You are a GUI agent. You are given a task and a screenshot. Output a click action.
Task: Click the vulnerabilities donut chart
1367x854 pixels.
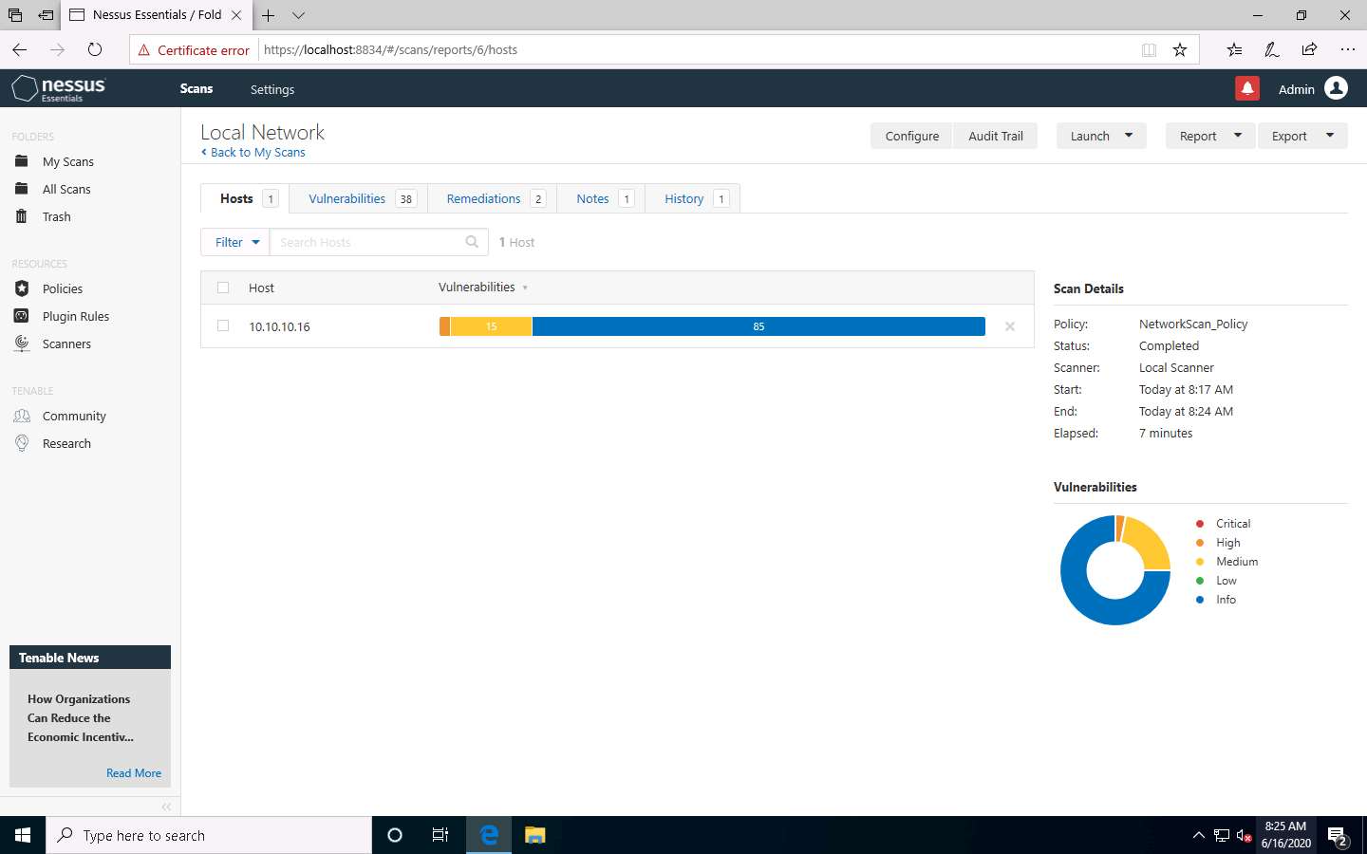(1115, 570)
